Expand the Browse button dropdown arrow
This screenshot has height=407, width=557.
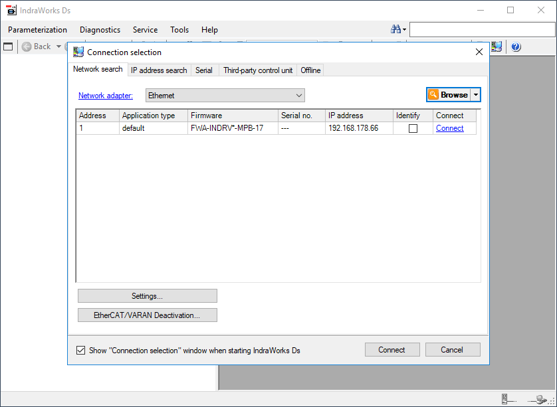coord(475,95)
